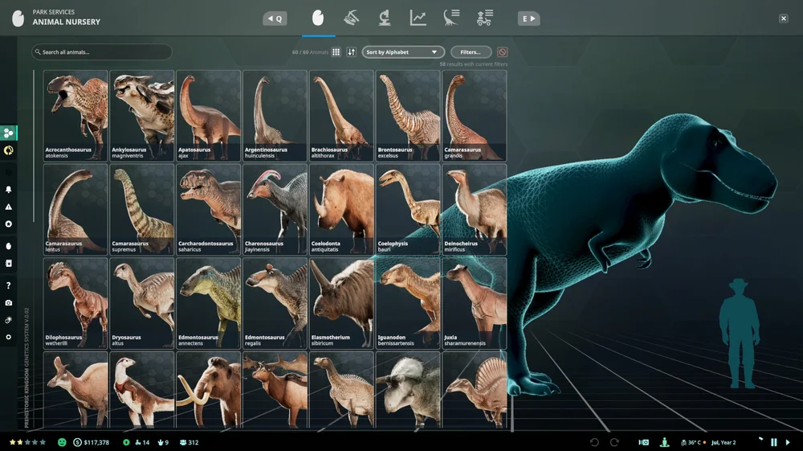Select the Edmontosaurus regalis card
Viewport: 803px width, 451px height.
[275, 303]
